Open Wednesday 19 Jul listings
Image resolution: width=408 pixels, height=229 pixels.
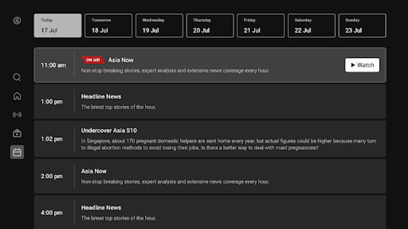[x=159, y=25]
